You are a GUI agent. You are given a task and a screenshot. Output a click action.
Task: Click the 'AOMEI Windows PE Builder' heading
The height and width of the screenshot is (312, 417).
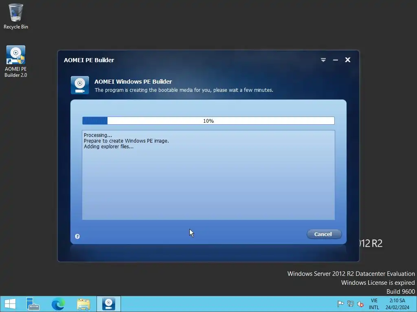click(133, 81)
